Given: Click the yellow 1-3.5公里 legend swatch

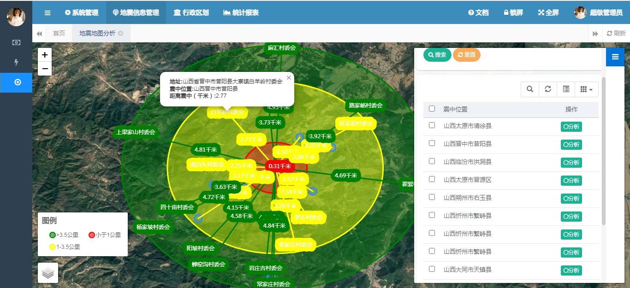Looking at the screenshot, I should [53, 247].
